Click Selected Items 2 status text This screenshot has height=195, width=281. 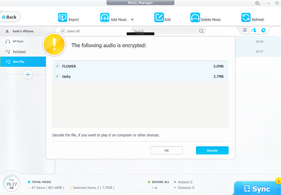(94, 188)
